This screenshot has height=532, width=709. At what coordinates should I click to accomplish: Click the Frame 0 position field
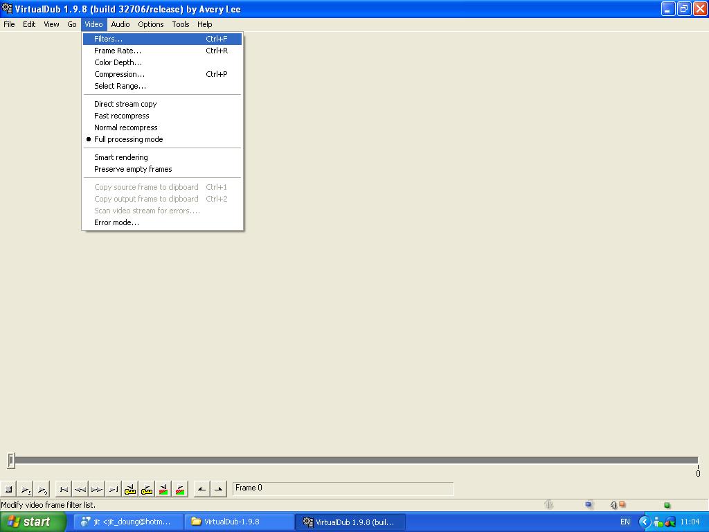pos(343,488)
